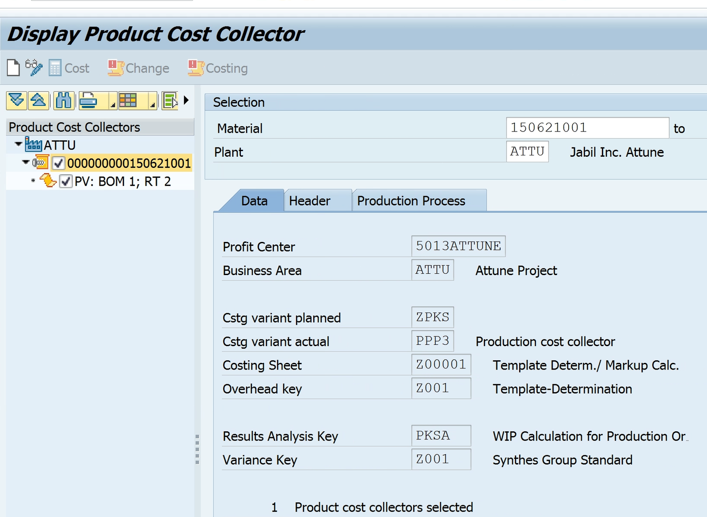Click the Create new document icon
The width and height of the screenshot is (707, 517).
pyautogui.click(x=13, y=68)
